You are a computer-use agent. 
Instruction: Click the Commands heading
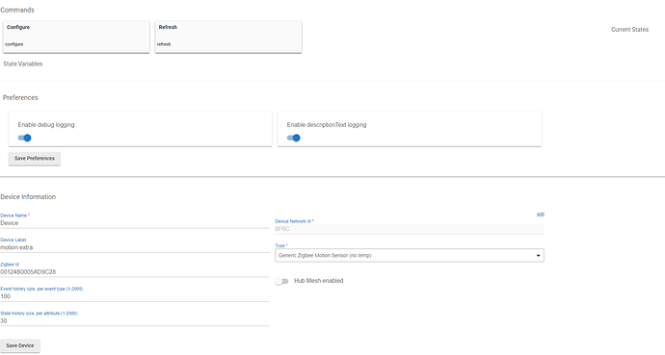(x=17, y=10)
